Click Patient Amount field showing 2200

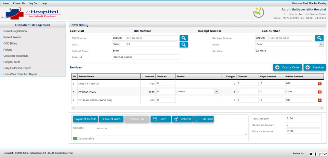coord(300,91)
